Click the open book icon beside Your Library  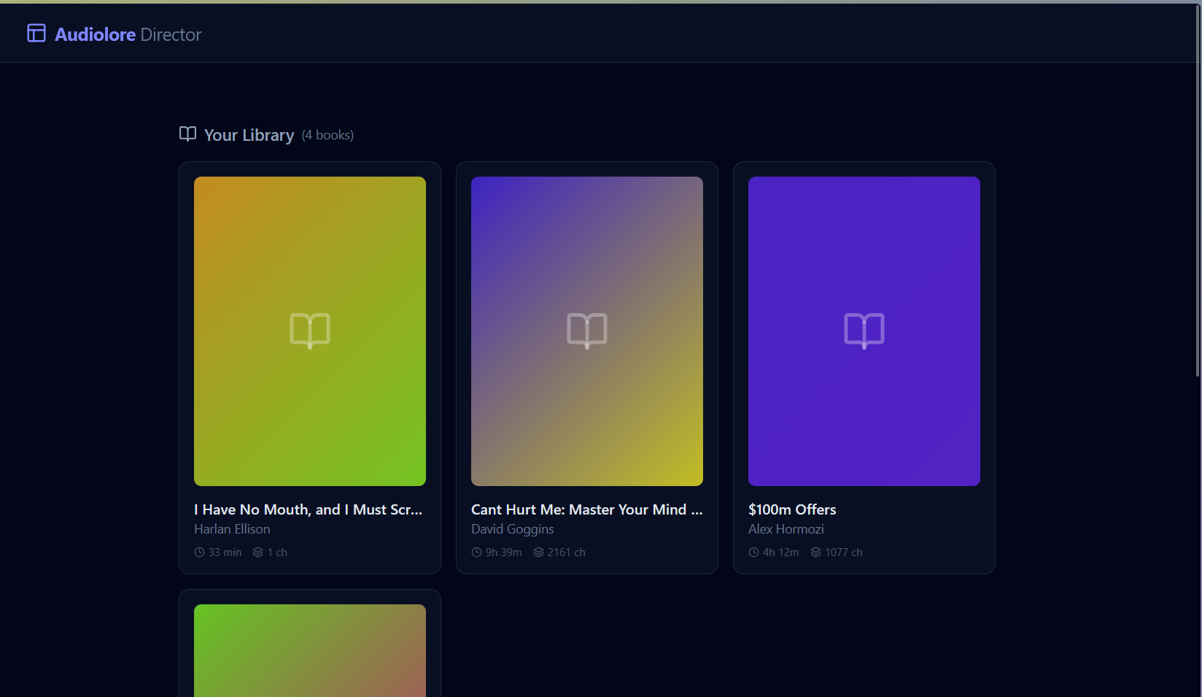187,134
